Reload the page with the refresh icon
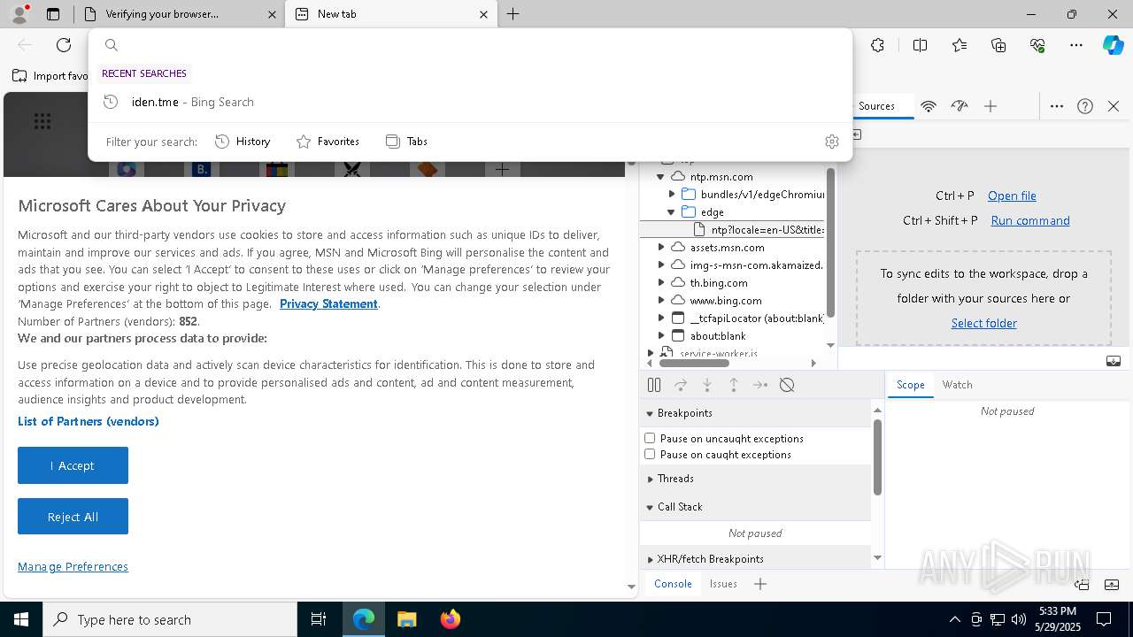This screenshot has width=1133, height=637. [64, 45]
